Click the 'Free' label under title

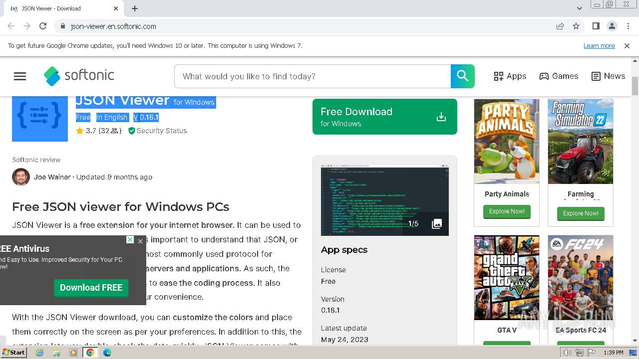pos(83,117)
